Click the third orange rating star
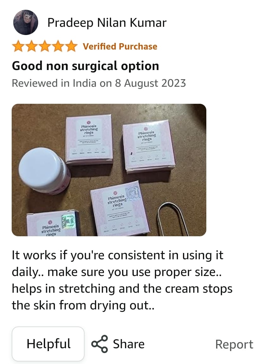This screenshot has height=364, width=265. point(45,46)
